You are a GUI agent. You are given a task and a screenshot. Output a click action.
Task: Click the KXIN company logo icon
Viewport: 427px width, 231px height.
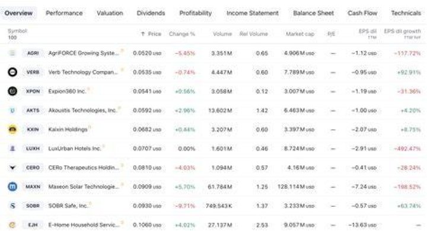(12, 129)
